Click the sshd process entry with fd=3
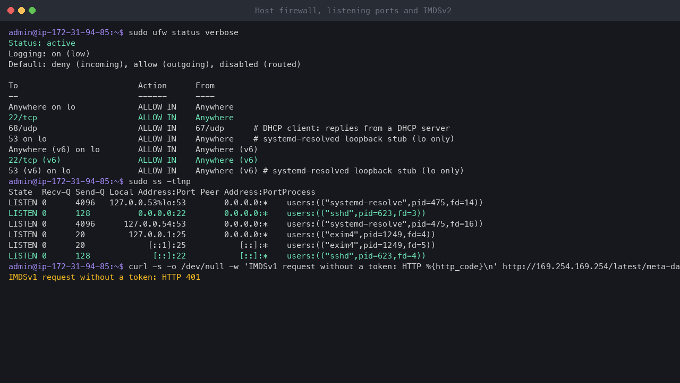The image size is (680, 383). pyautogui.click(x=356, y=213)
